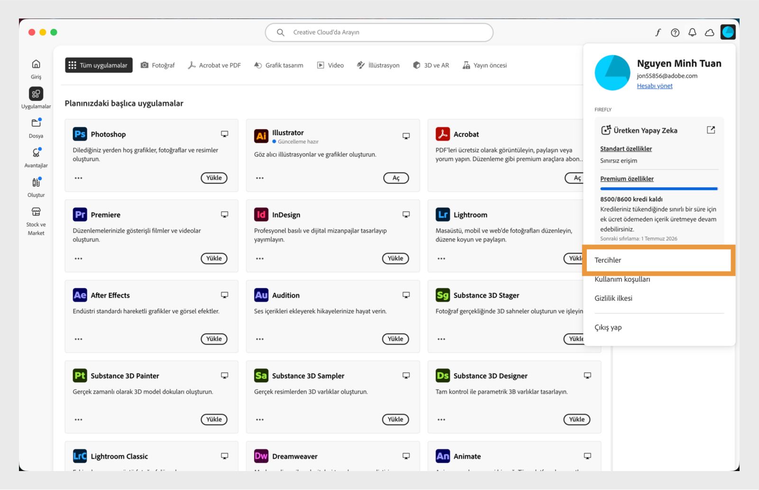
Task: Click the premium credits progress bar
Action: point(659,189)
